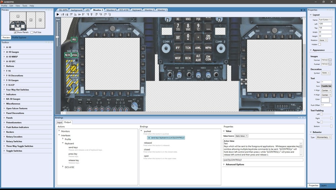Click the Name field in Layout
The image size is (336, 190).
pos(325,20)
